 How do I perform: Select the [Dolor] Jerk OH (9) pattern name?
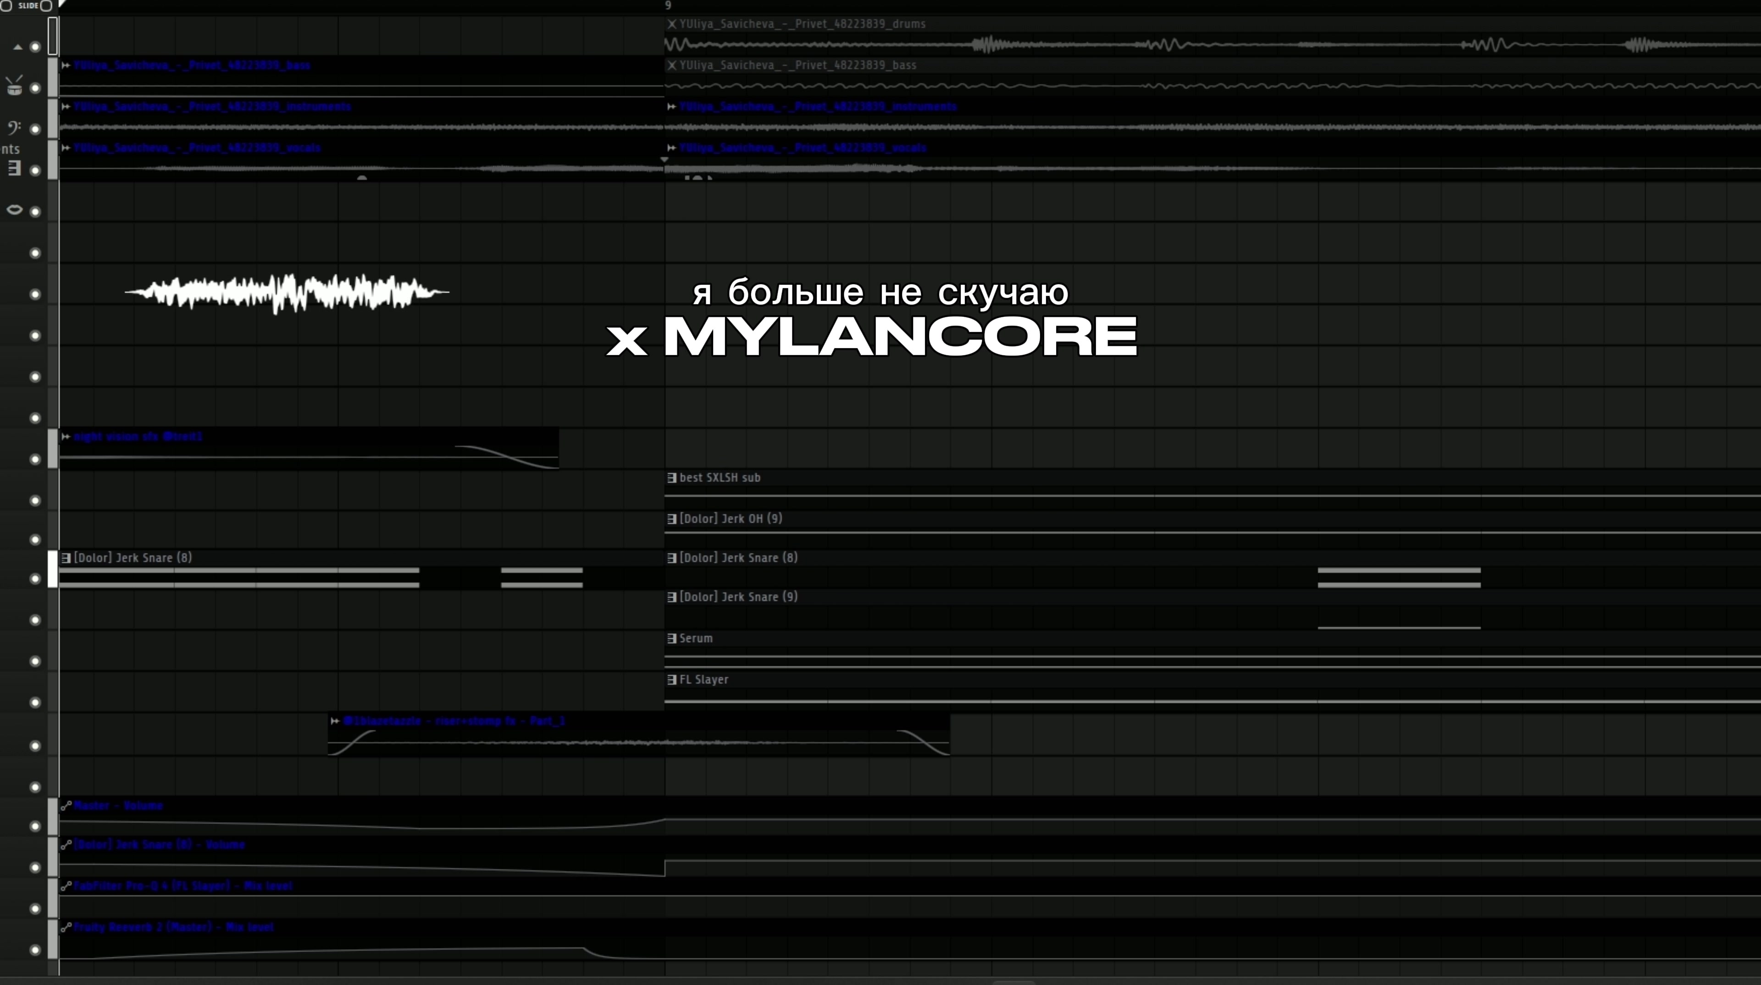(730, 519)
